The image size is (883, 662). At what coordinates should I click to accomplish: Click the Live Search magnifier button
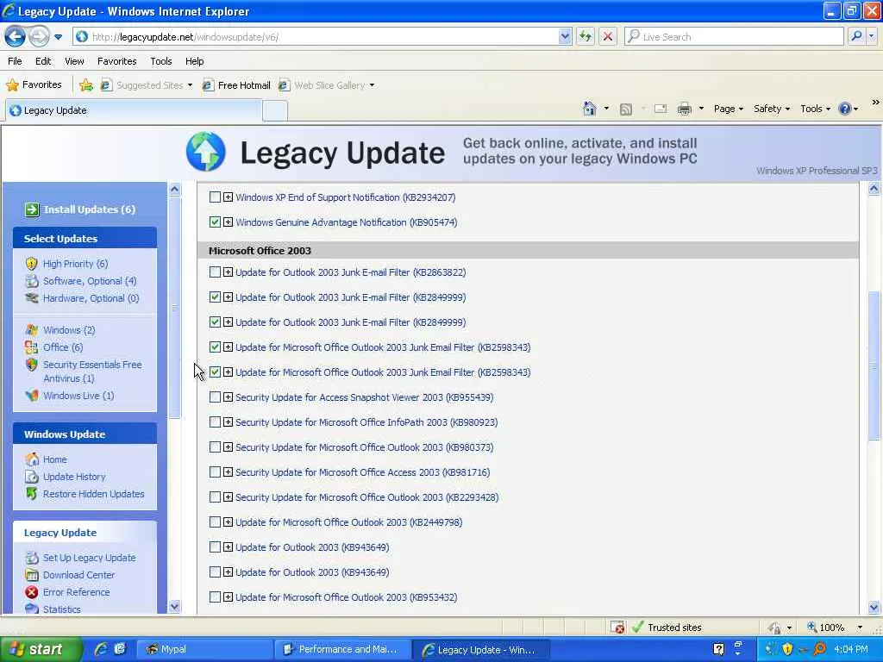856,36
